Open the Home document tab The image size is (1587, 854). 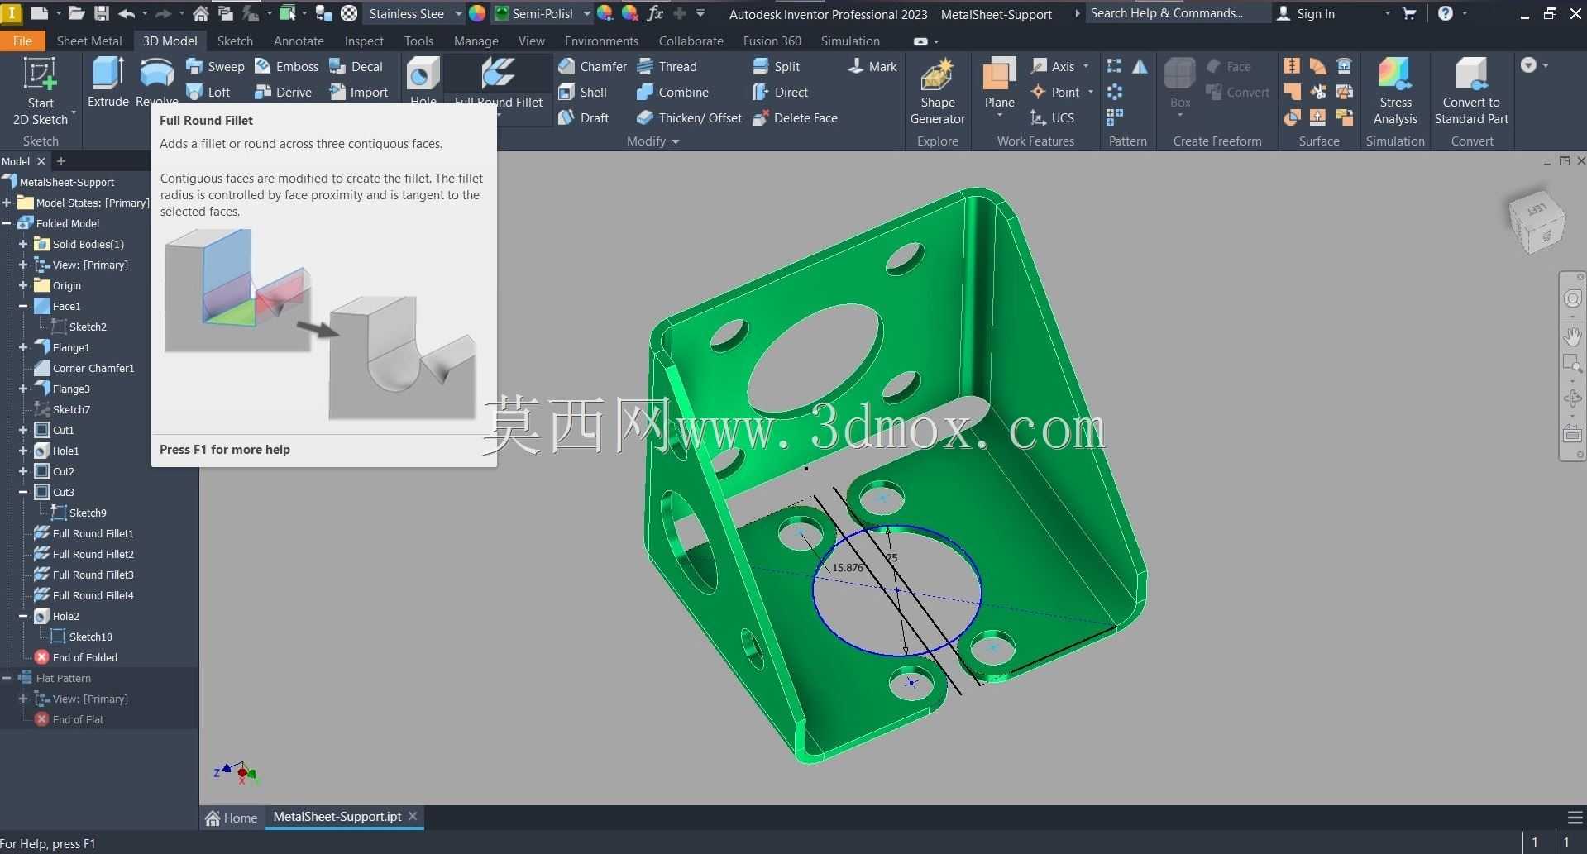[232, 818]
